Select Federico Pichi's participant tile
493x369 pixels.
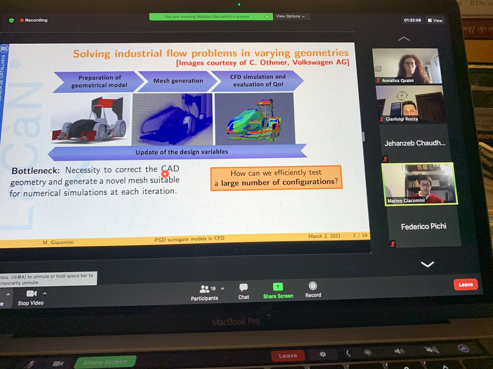[x=424, y=227]
